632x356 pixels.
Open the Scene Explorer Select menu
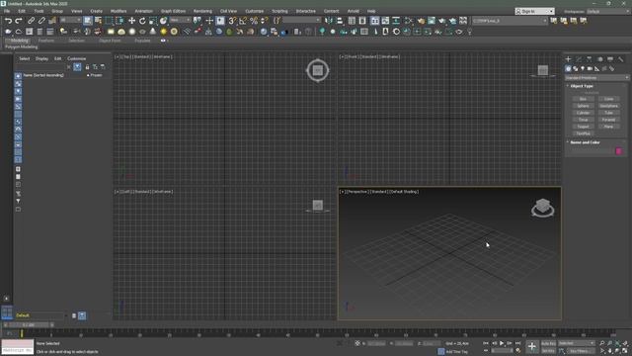pos(24,58)
